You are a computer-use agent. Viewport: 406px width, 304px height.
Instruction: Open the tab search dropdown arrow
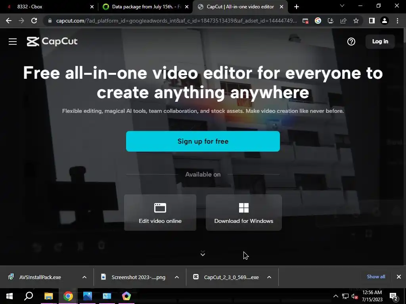(342, 6)
